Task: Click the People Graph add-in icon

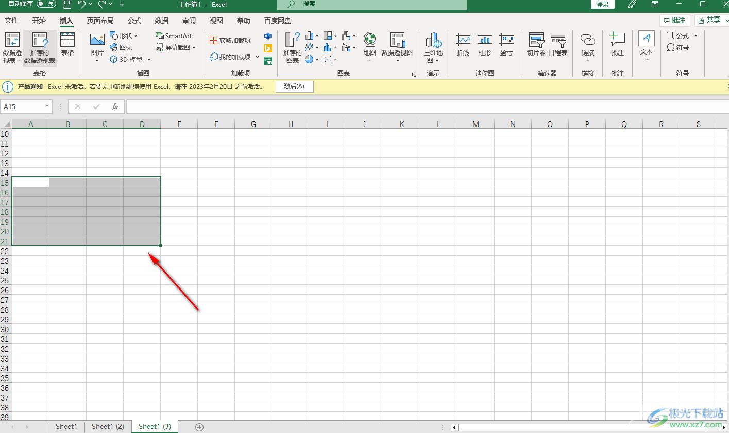Action: (x=268, y=61)
